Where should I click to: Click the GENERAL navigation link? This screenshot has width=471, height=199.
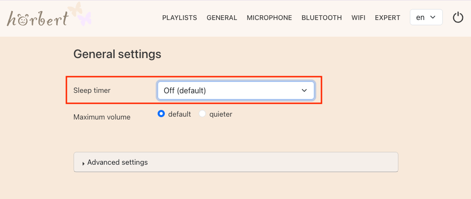[222, 18]
